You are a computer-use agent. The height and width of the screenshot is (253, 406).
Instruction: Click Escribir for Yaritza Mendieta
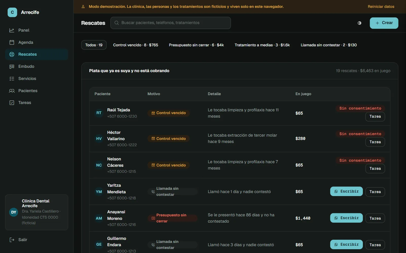tap(346, 192)
